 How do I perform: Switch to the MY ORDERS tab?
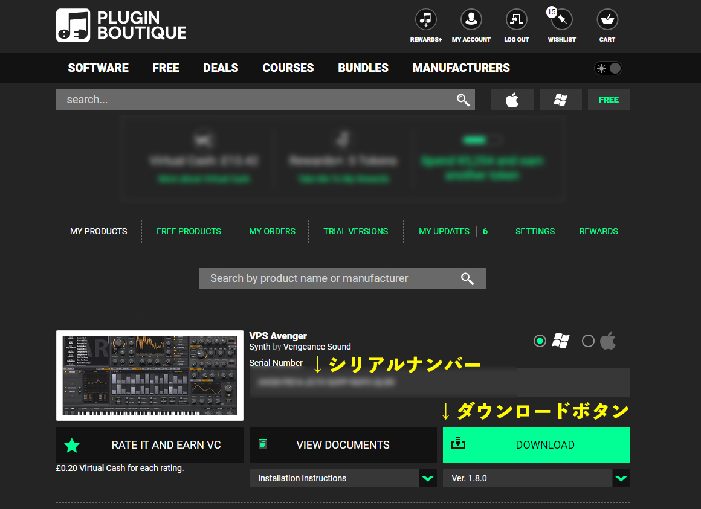coord(273,231)
